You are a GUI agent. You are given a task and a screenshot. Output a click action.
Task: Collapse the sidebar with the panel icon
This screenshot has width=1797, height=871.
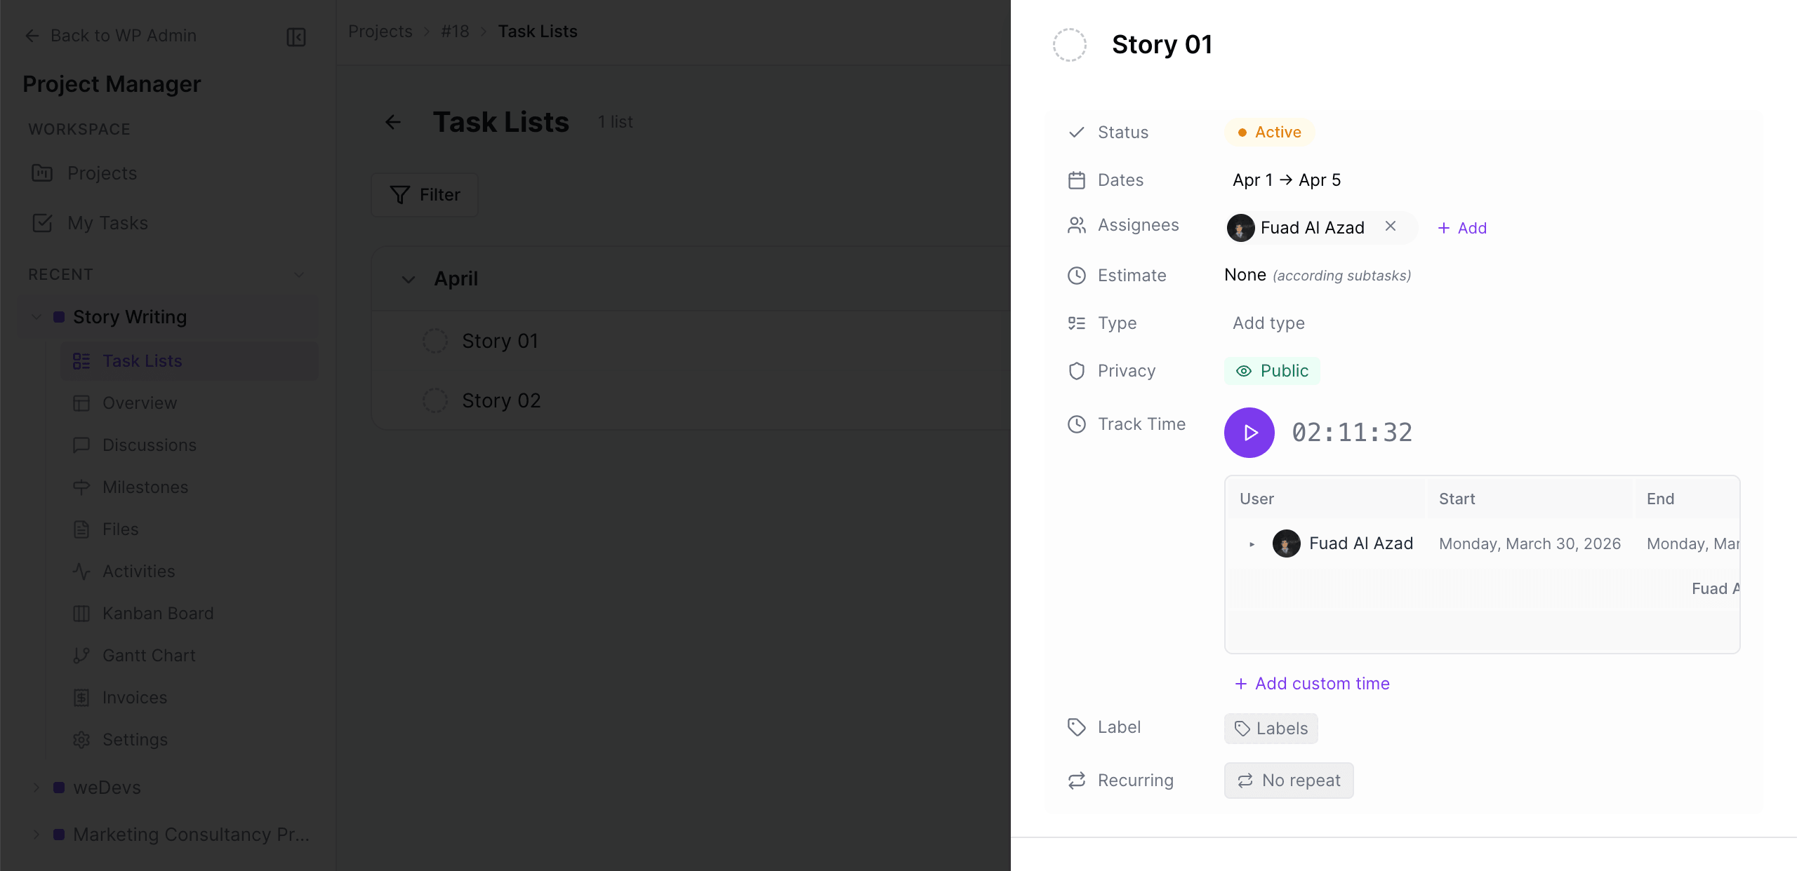pyautogui.click(x=296, y=36)
